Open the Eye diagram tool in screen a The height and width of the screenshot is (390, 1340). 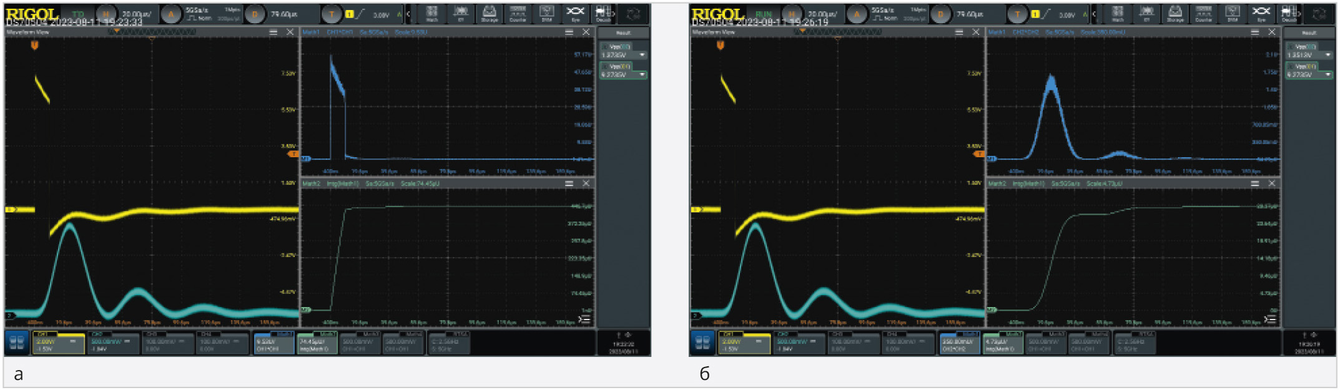(x=575, y=14)
